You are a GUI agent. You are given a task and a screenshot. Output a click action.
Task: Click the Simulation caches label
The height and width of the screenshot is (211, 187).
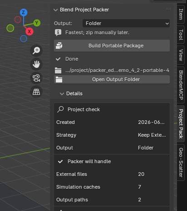(78, 187)
